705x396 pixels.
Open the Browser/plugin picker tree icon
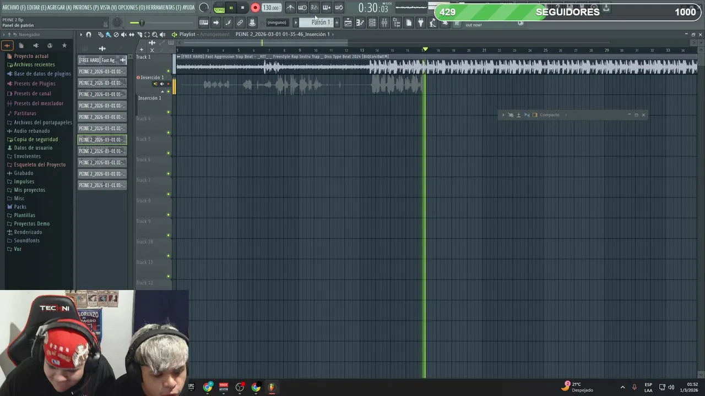[397, 23]
